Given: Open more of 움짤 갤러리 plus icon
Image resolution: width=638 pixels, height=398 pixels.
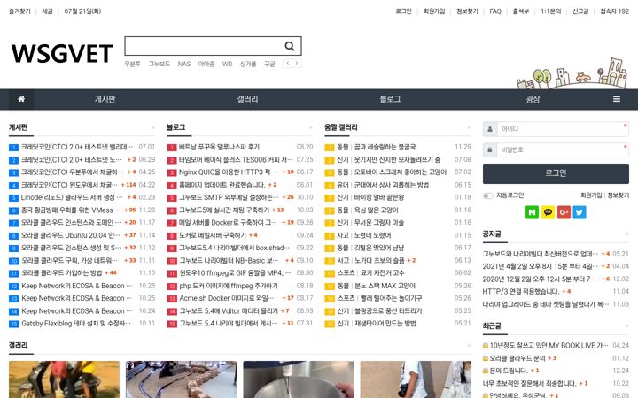Looking at the screenshot, I should click(469, 127).
